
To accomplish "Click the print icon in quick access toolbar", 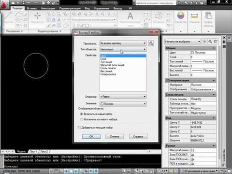I will pos(48,2).
